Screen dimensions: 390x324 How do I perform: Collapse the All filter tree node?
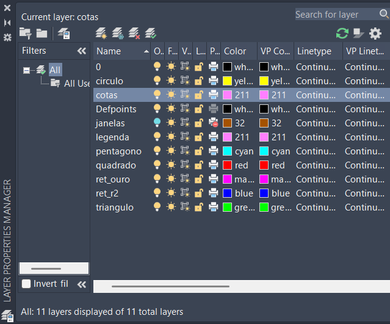(26, 71)
